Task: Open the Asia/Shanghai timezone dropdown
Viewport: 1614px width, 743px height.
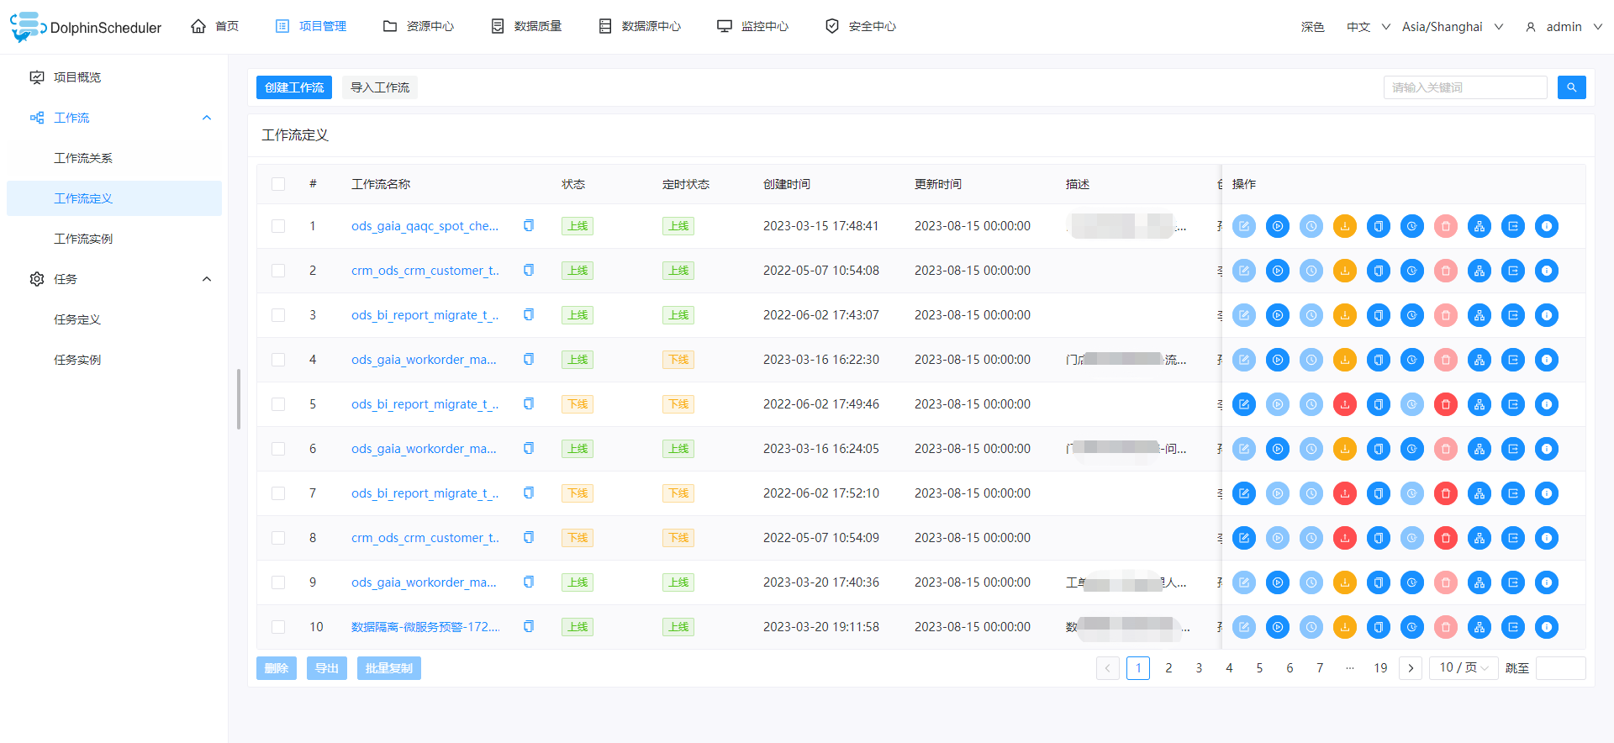Action: click(x=1452, y=27)
